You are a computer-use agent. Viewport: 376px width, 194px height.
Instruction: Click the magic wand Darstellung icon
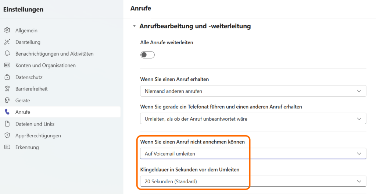7,42
